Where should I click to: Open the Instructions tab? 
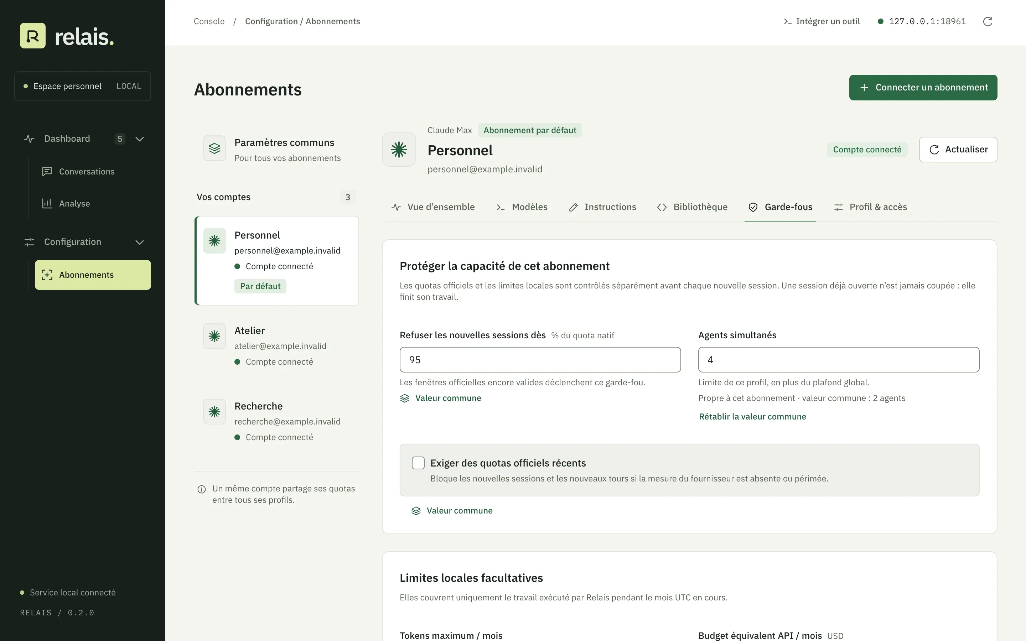(x=602, y=207)
